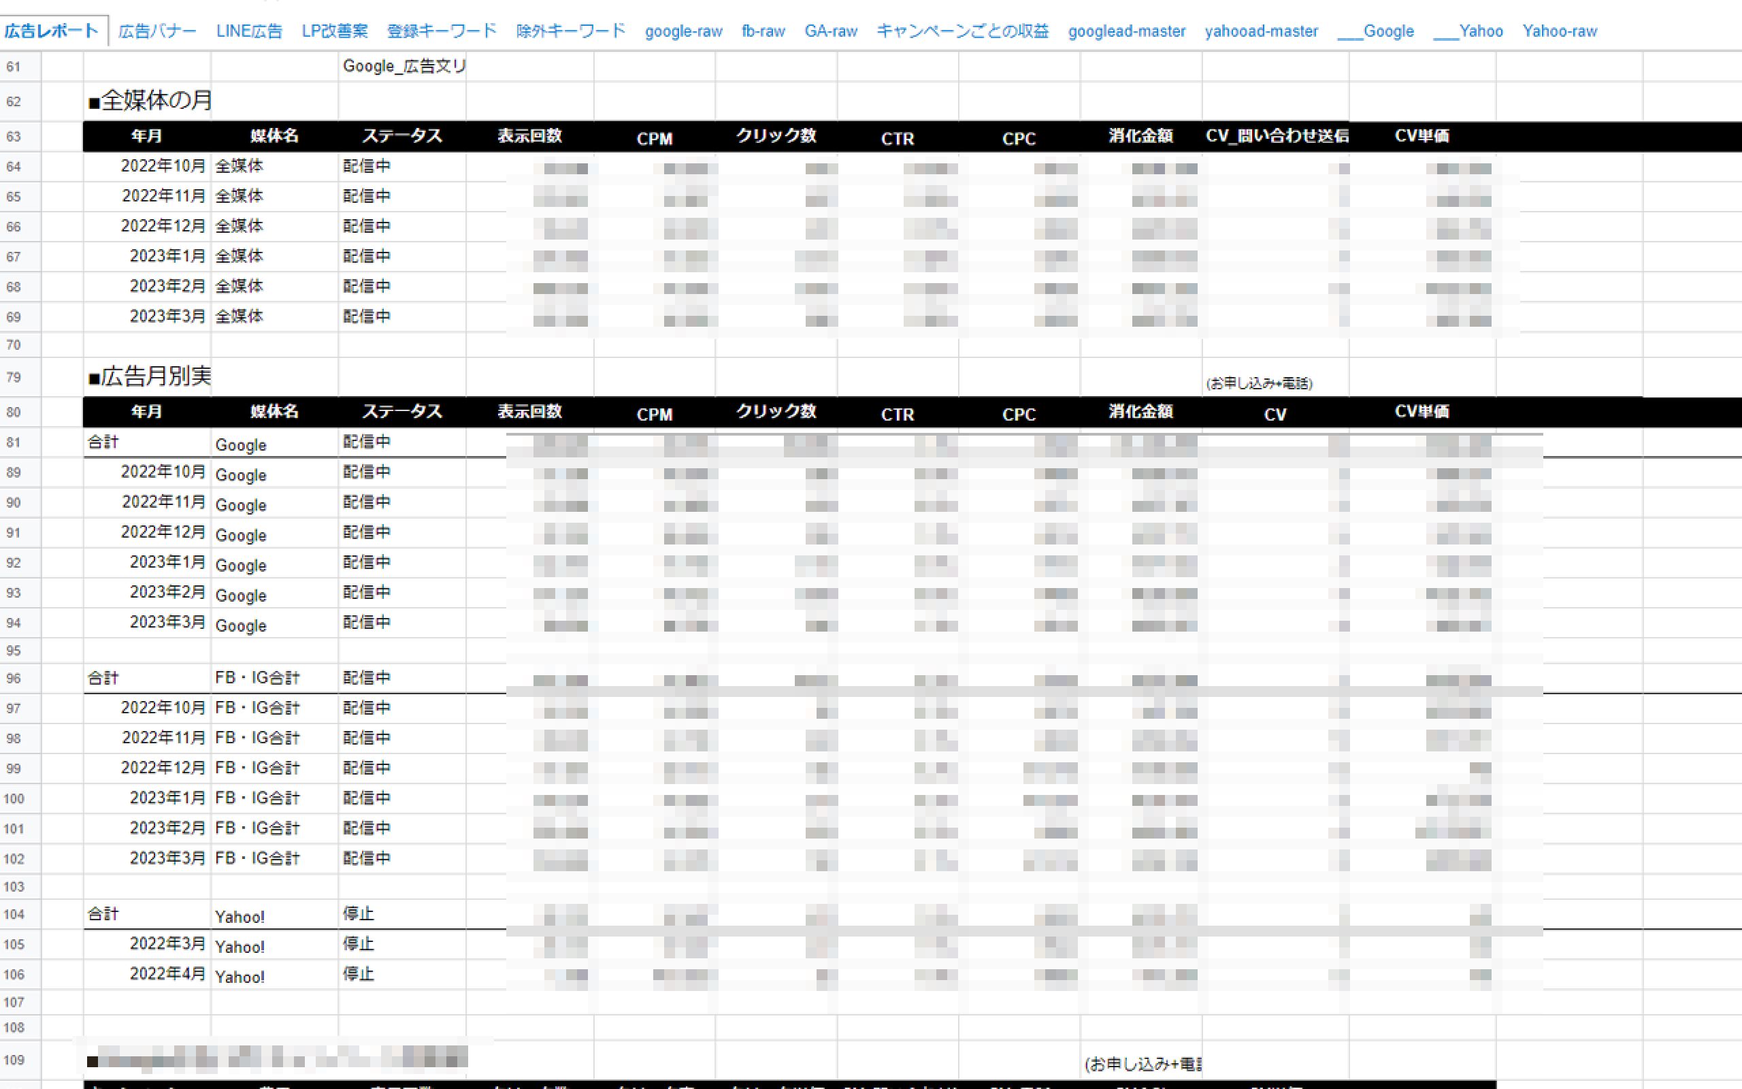Select the Google_広告文リ cell
This screenshot has width=1742, height=1089.
pos(402,66)
